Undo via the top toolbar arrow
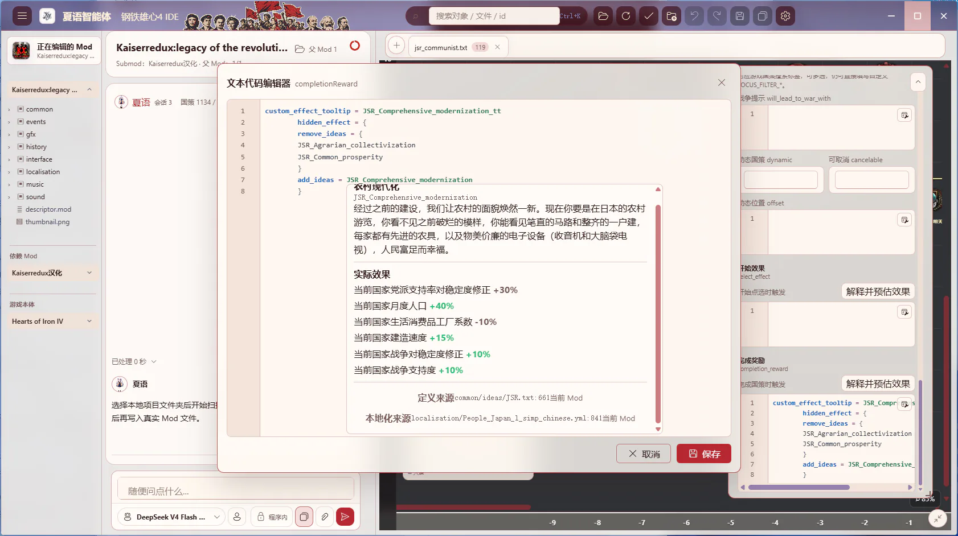This screenshot has width=958, height=536. point(694,16)
